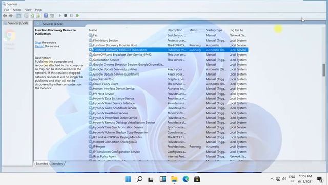Select IKE and AuthIP IPsec Keying Modules
Screen dimensions: 328x185
coord(168,137)
